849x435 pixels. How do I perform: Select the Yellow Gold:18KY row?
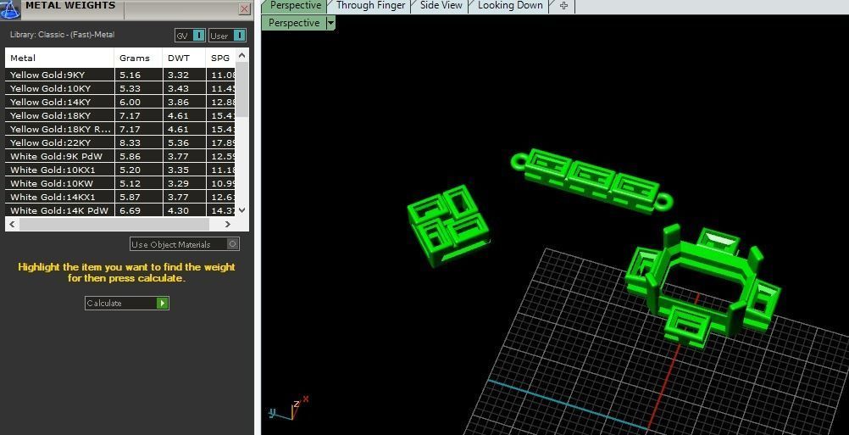point(120,115)
